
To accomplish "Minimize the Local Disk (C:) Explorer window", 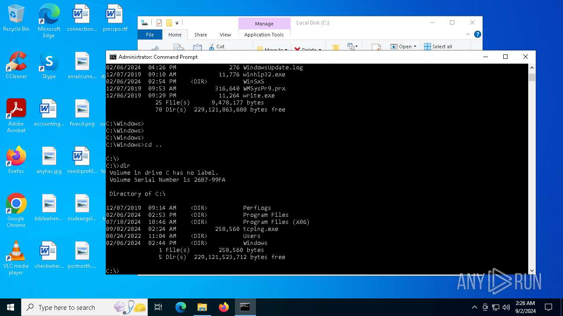I will (432, 23).
